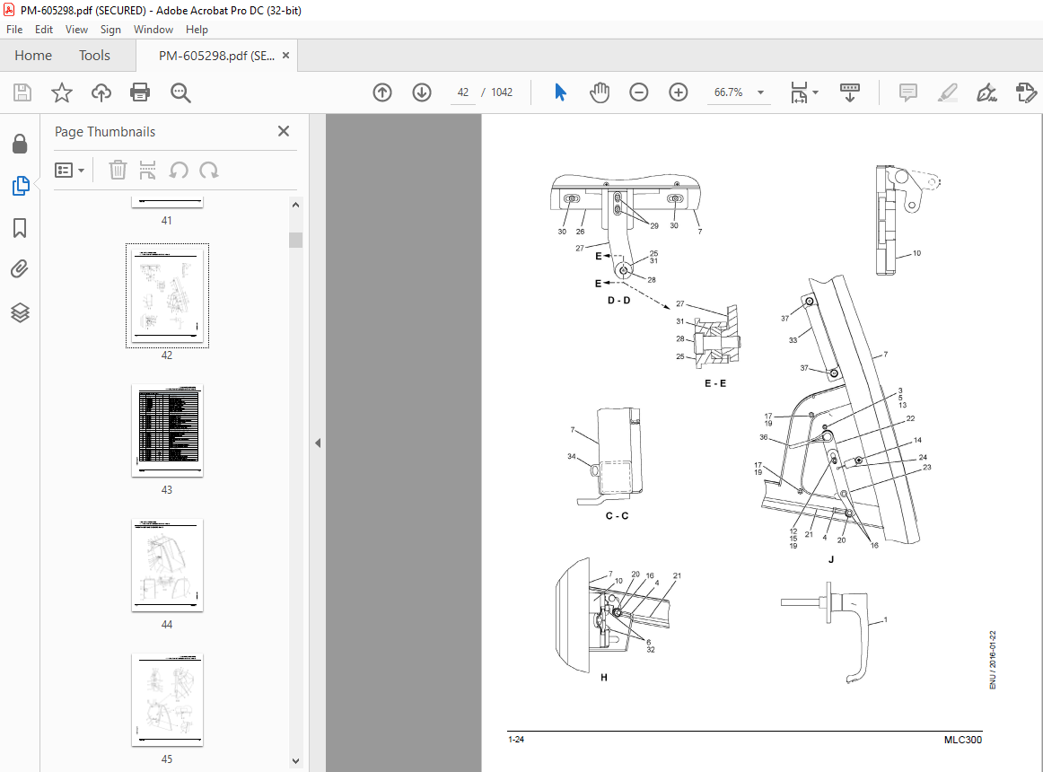Rotate page counterclockwise icon
The width and height of the screenshot is (1043, 772).
[x=179, y=171]
